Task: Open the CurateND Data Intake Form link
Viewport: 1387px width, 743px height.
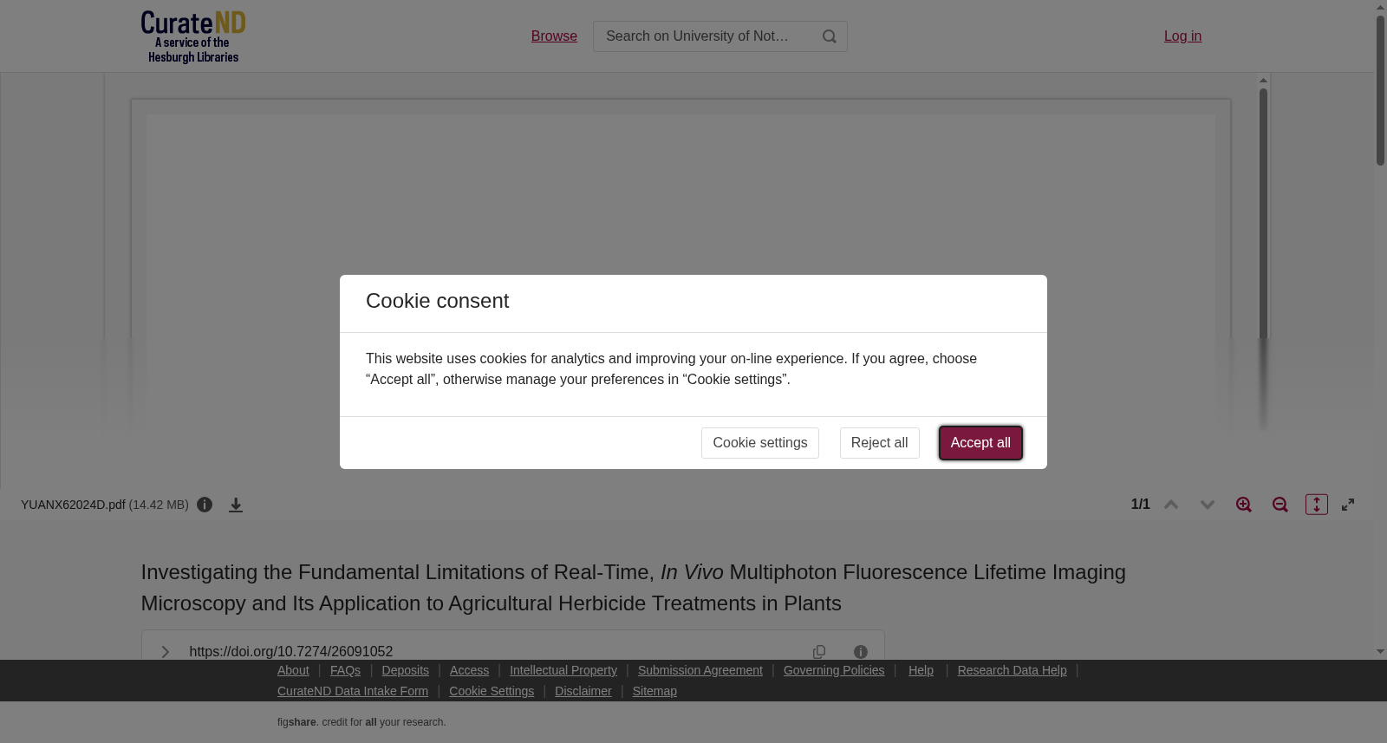Action: click(x=353, y=691)
